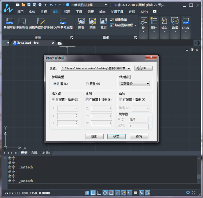
Task: Click the image 附着 attach tool
Action: pos(81,23)
